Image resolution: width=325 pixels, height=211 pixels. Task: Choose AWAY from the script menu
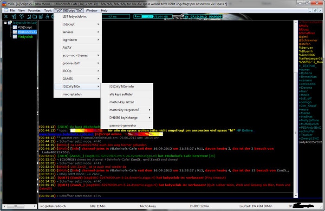78,47
